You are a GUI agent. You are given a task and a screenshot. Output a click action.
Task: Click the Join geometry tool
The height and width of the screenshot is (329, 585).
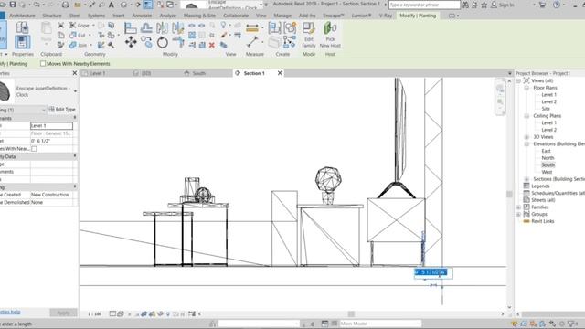79,45
